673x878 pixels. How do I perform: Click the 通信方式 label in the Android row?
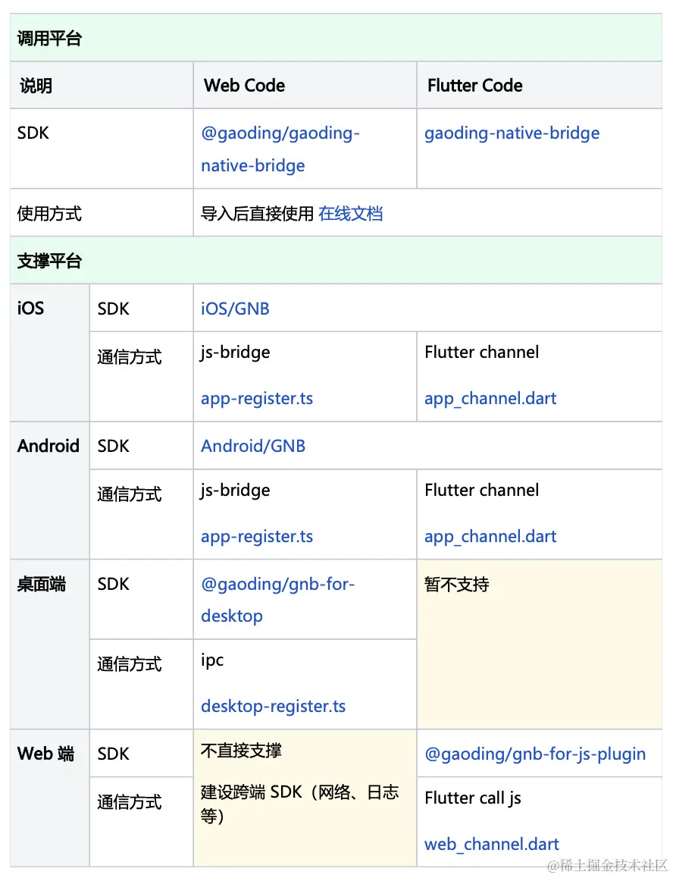point(130,494)
